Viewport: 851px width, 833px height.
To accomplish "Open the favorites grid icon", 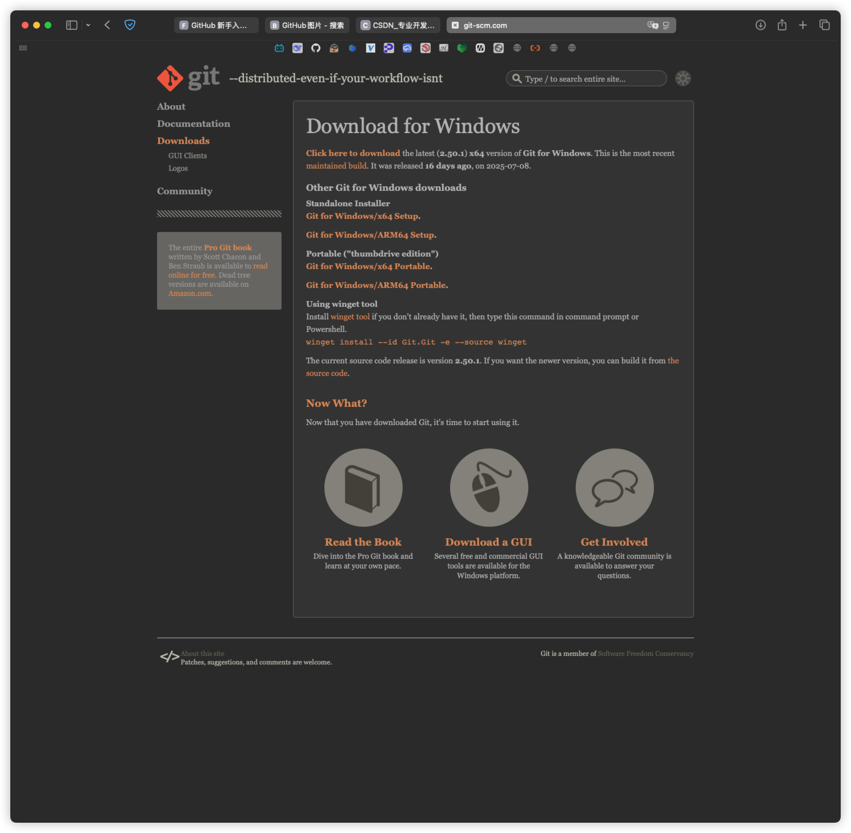I will click(x=23, y=48).
